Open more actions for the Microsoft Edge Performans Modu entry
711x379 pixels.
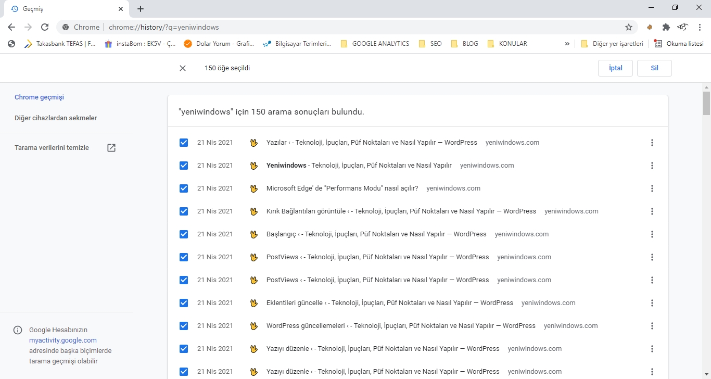coord(652,188)
